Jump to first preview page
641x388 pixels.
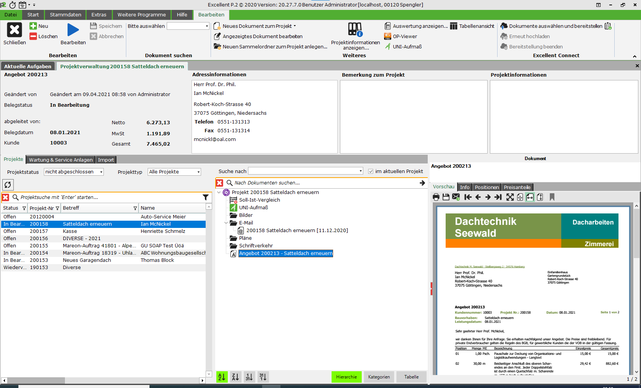tap(468, 197)
